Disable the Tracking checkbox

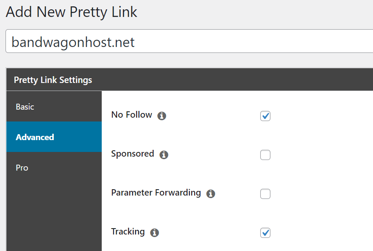(x=265, y=233)
